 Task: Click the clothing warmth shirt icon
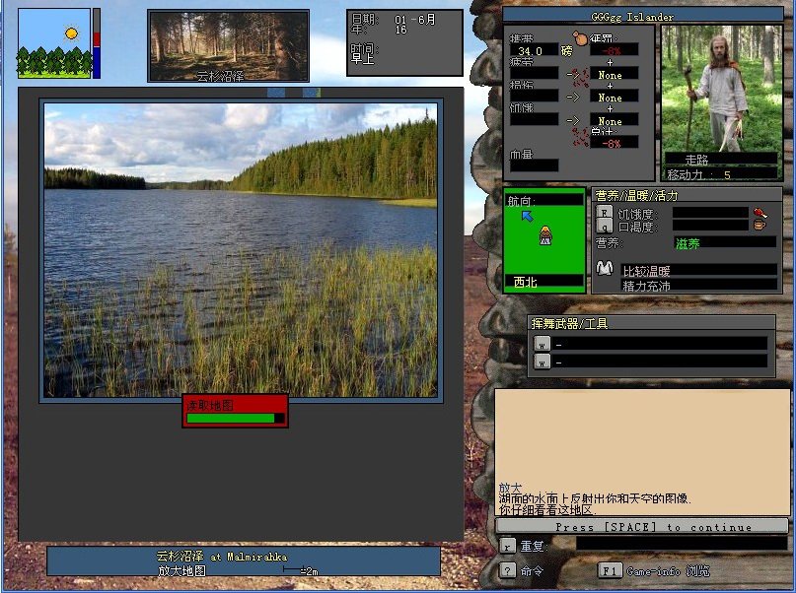(x=604, y=268)
